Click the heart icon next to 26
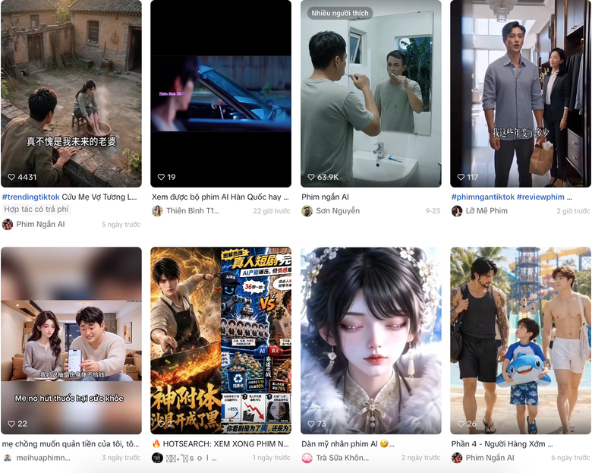 [461, 424]
